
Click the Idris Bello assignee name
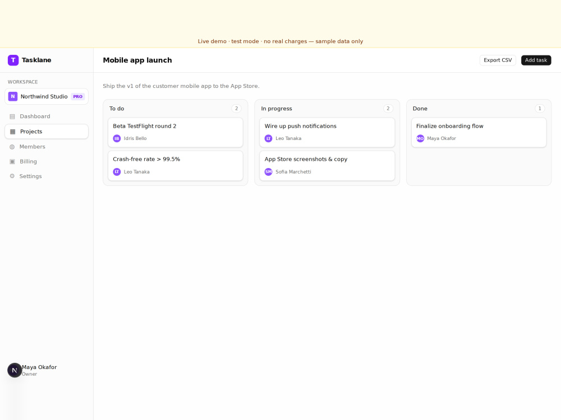pos(135,138)
